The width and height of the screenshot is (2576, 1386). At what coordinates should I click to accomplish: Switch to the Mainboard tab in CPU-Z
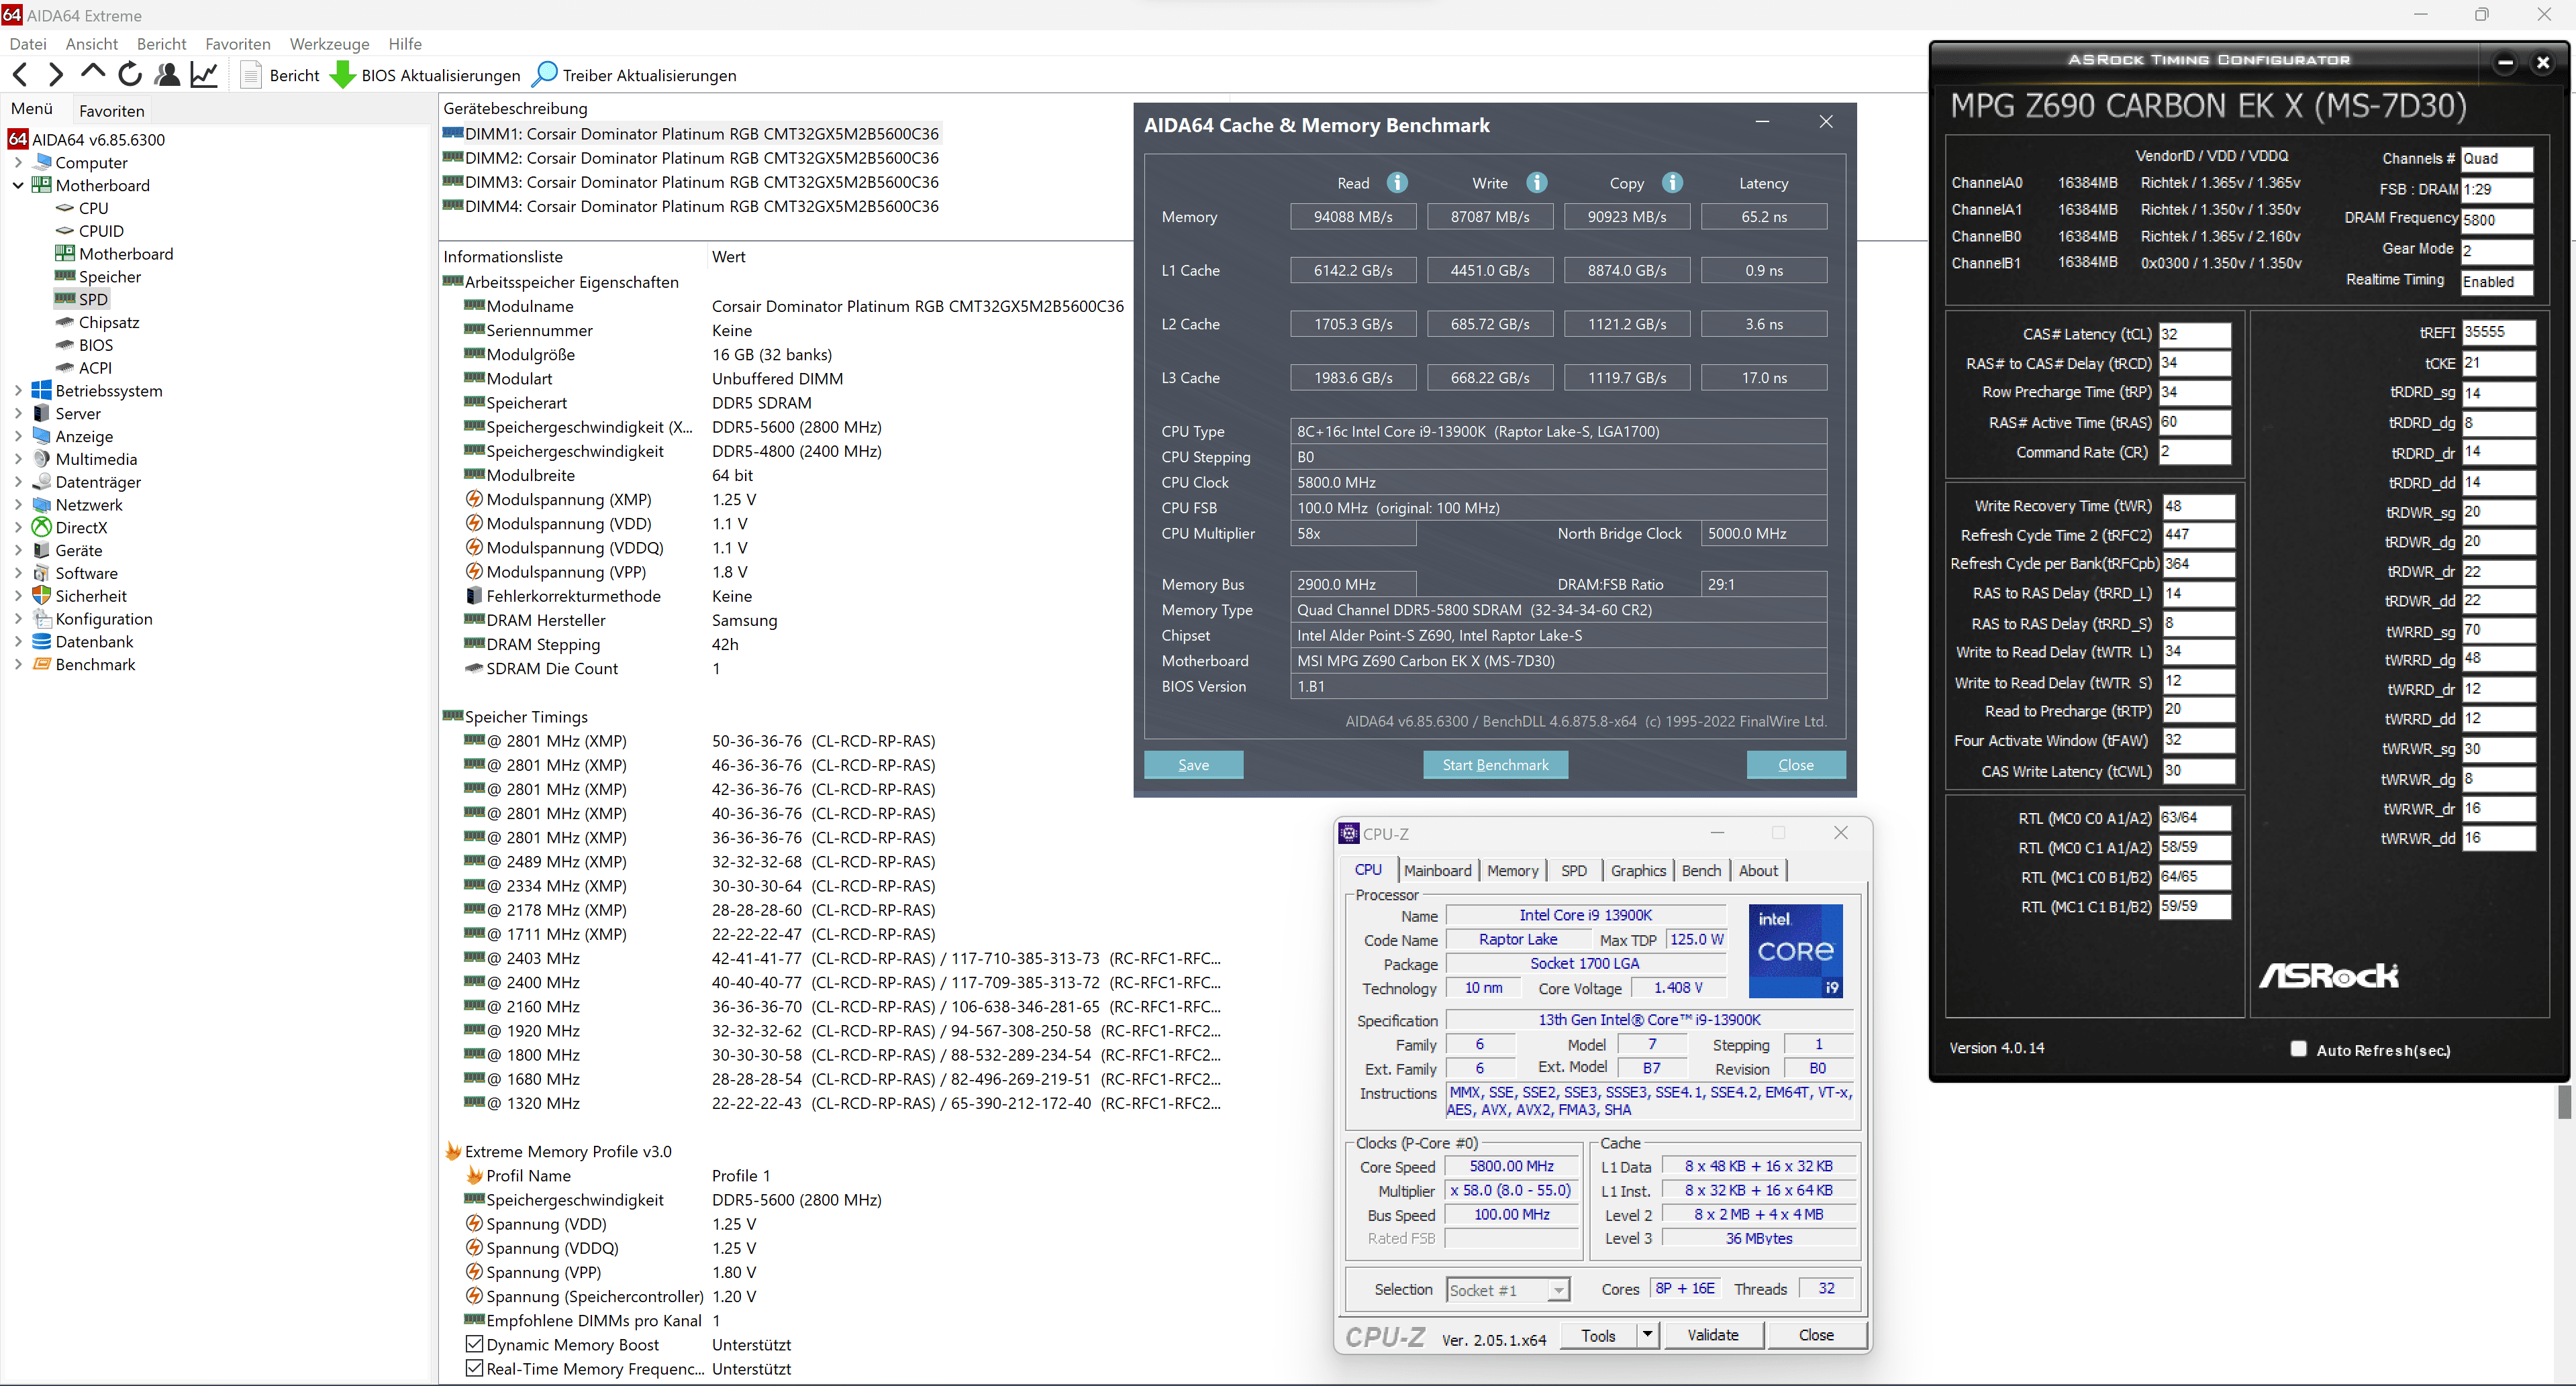1437,870
